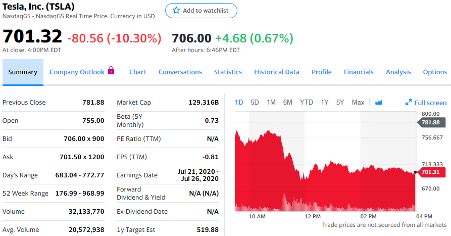Switch to the Chart tab
The height and width of the screenshot is (236, 451).
pos(138,72)
